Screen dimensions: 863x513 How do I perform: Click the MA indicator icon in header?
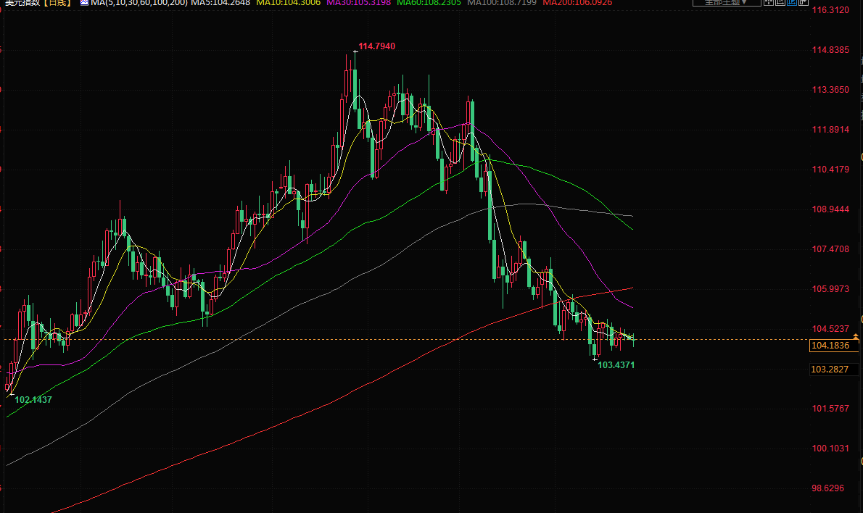(x=84, y=3)
